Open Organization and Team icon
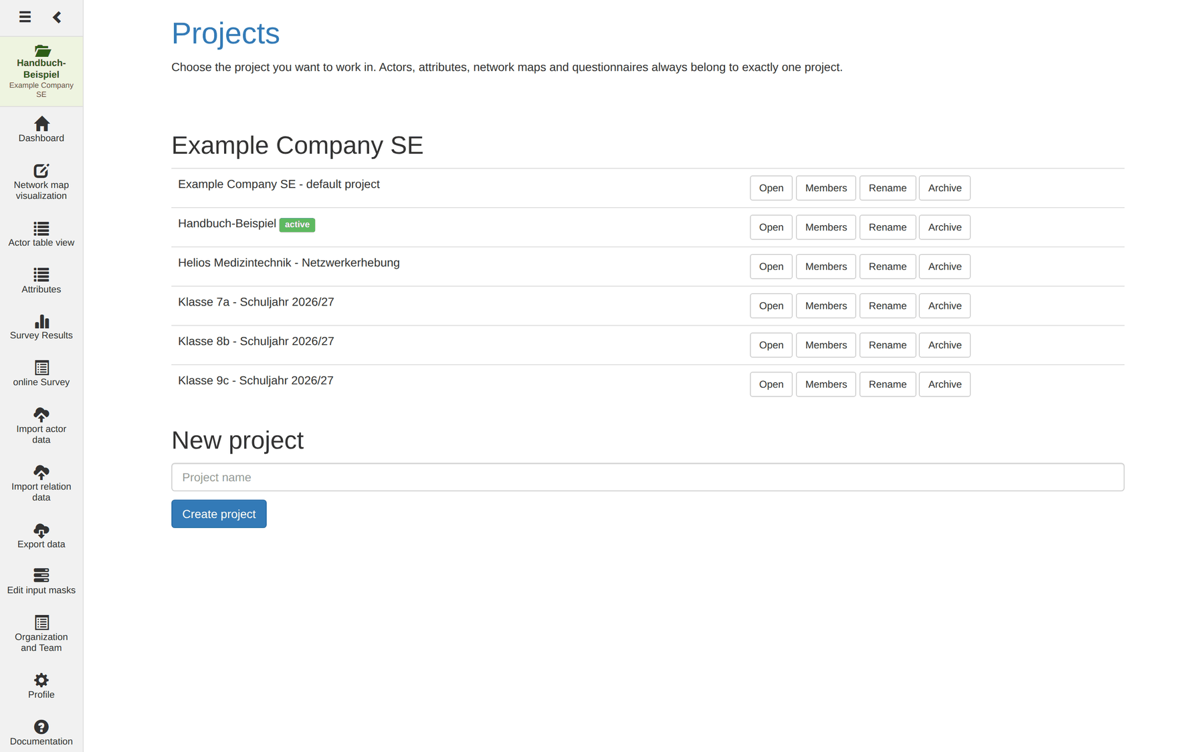Viewport: 1204px width, 752px height. [41, 622]
